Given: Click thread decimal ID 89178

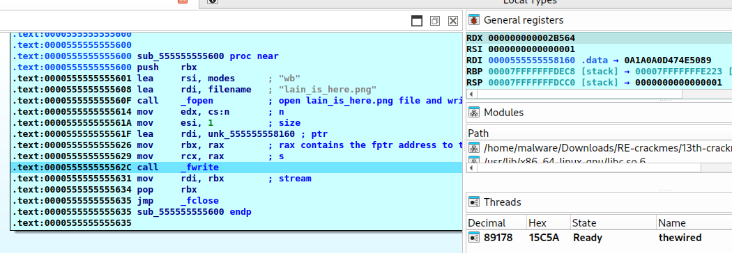Looking at the screenshot, I should click(x=498, y=238).
